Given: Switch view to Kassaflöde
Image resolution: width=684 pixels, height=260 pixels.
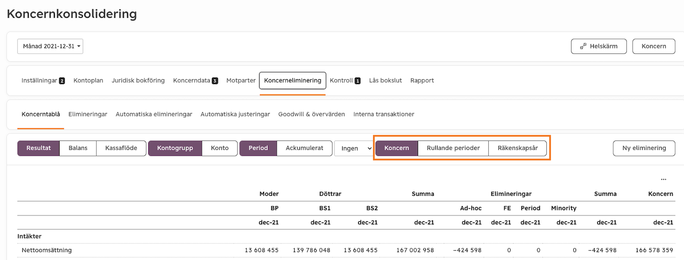Looking at the screenshot, I should tap(121, 148).
